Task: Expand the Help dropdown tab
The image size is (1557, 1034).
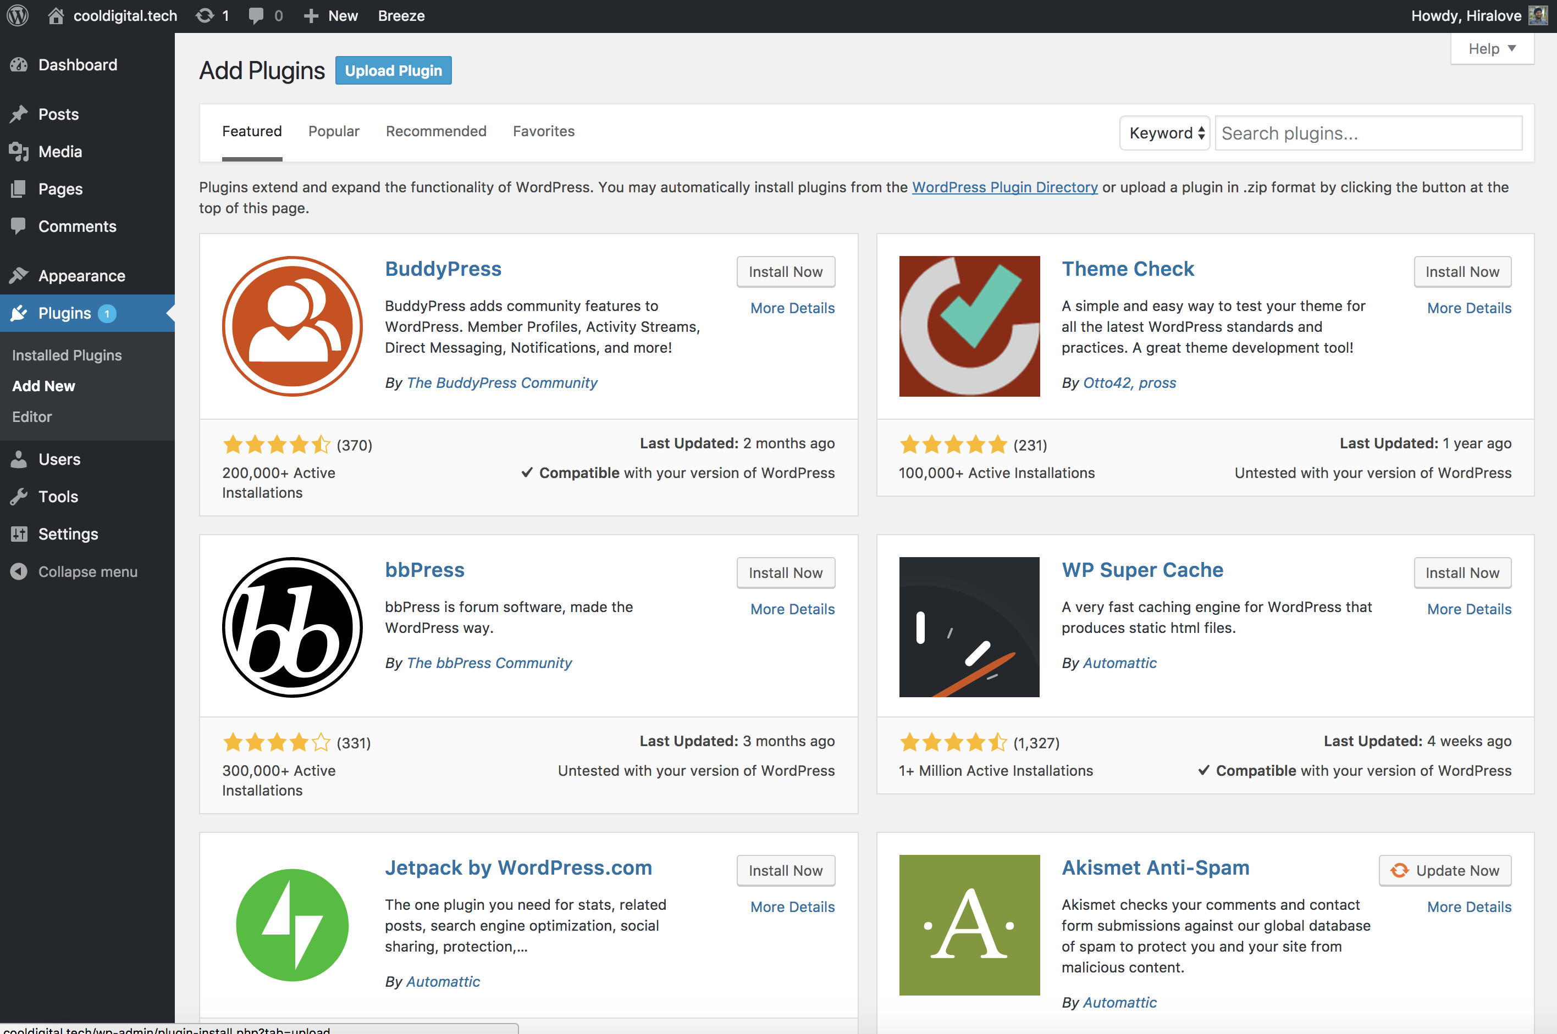Action: (1492, 49)
